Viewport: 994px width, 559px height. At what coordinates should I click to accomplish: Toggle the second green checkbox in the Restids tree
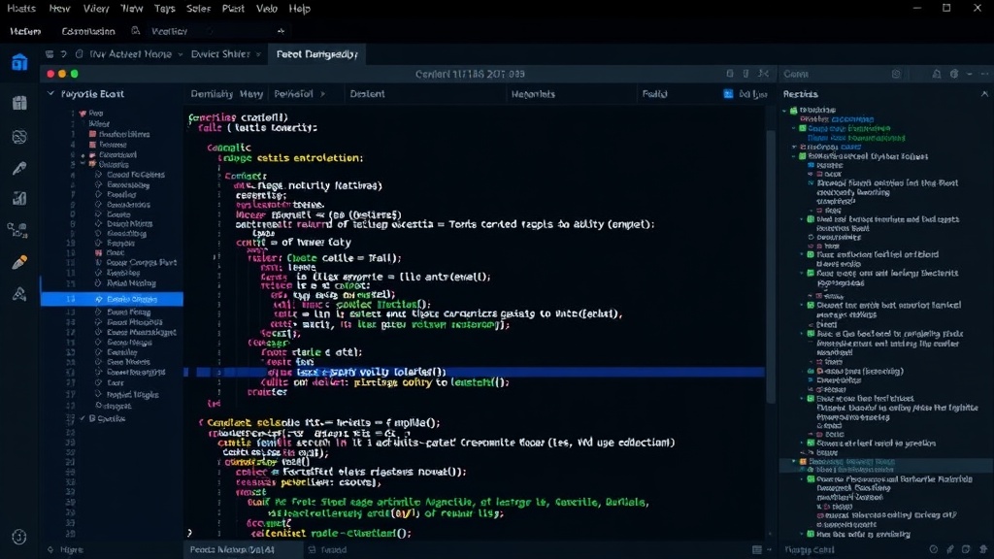click(x=803, y=128)
